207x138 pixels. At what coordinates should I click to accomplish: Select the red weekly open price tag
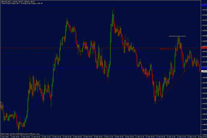[204, 48]
